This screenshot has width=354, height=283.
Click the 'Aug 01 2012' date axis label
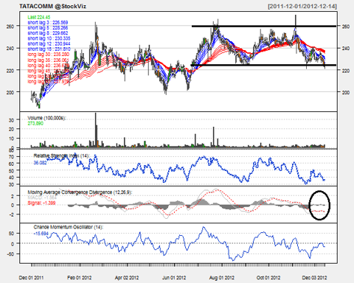click(222, 278)
